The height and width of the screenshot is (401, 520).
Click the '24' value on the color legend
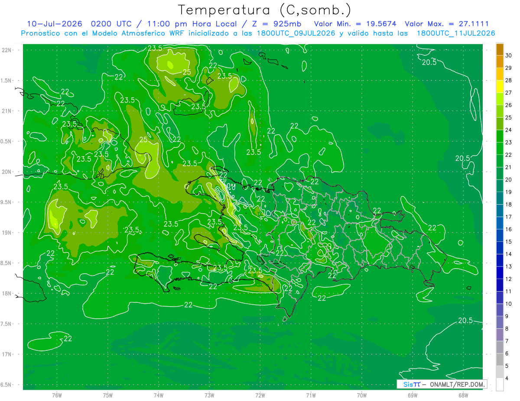509,130
